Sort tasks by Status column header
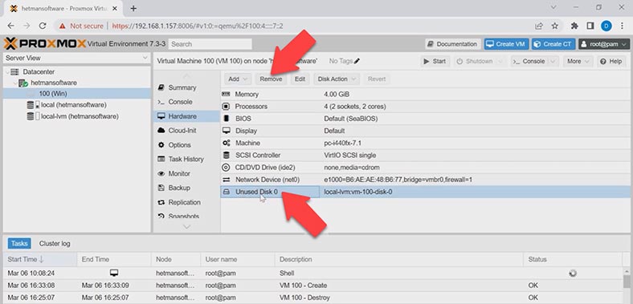This screenshot has height=304, width=633. coord(573,259)
